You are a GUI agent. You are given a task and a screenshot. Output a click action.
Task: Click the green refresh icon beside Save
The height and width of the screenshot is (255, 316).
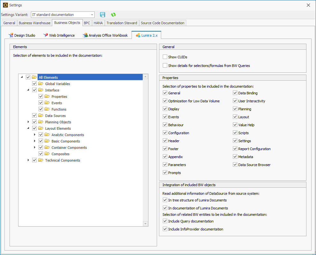(x=113, y=14)
